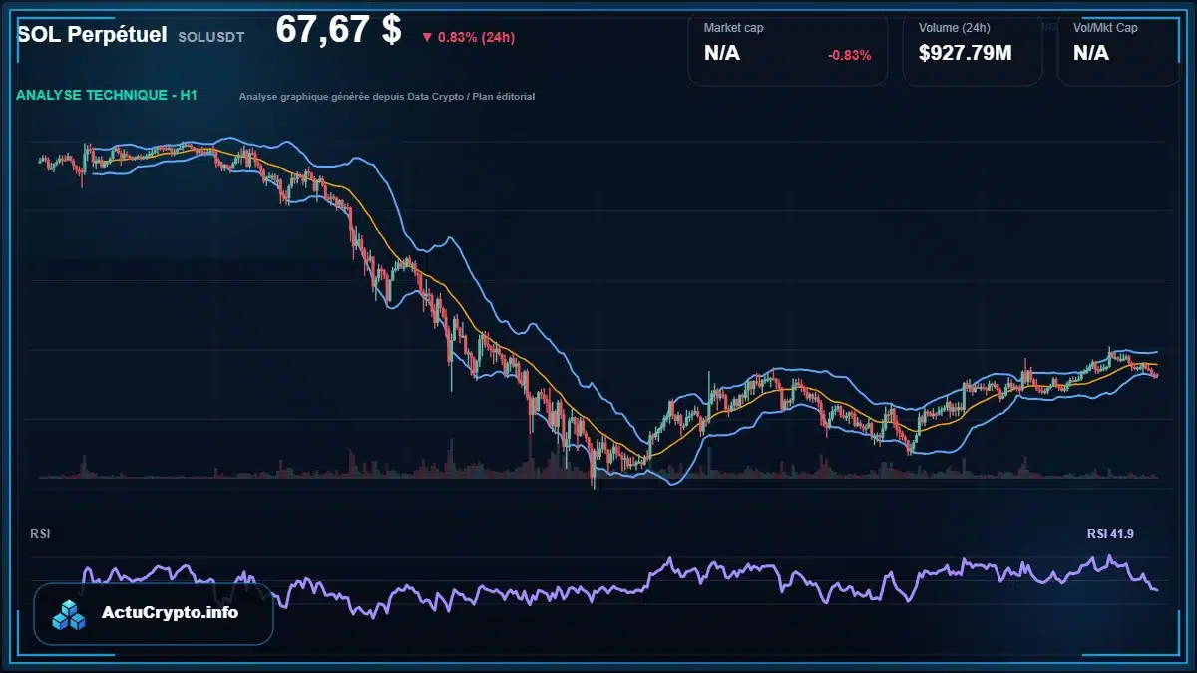Click the -0.83% value in Market cap card

[850, 55]
